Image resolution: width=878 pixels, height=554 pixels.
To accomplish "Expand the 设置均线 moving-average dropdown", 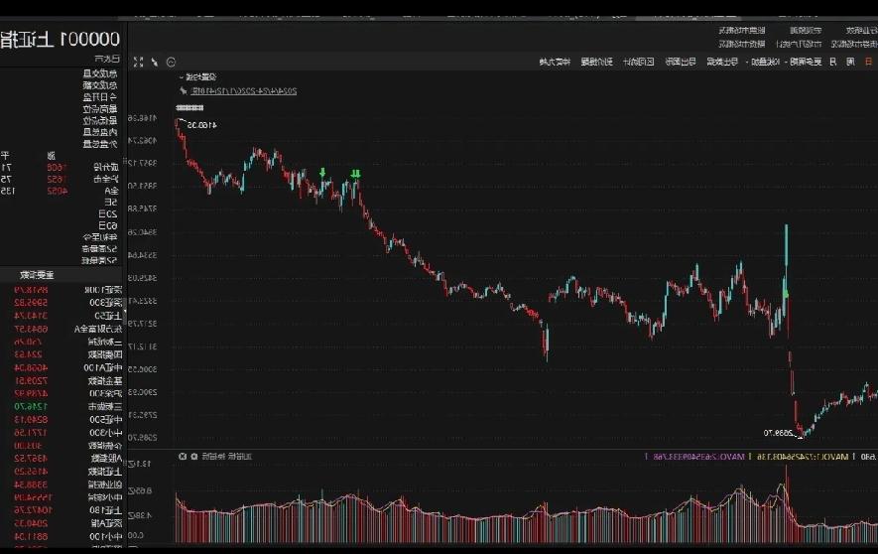I will click(x=197, y=76).
